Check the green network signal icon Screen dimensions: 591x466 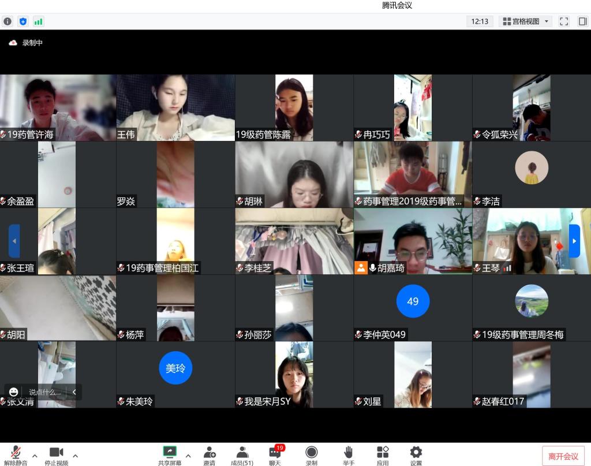pos(39,21)
